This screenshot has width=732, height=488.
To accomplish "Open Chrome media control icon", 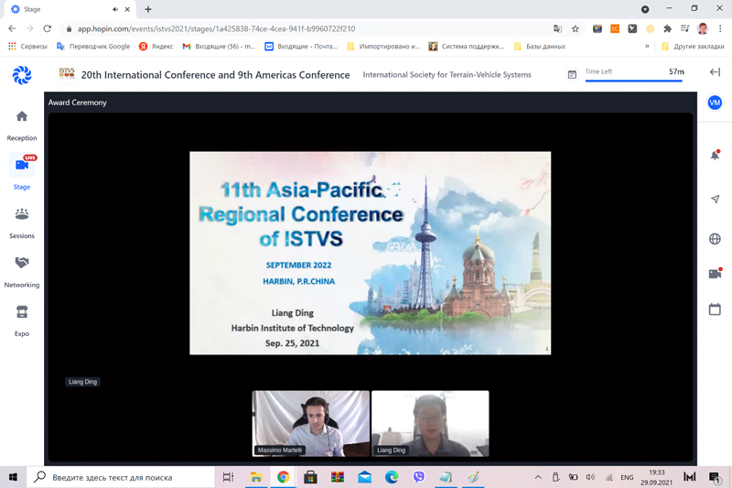I will (684, 28).
